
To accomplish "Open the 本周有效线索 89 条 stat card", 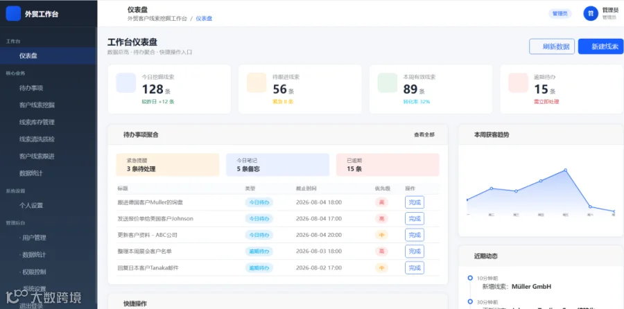I will [x=431, y=89].
